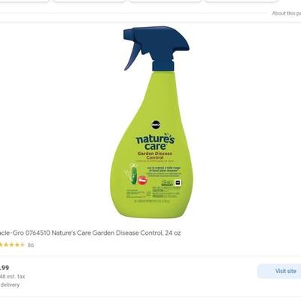Open the Nature's Care Garden Disease Control title
301x301 pixels.
point(90,233)
